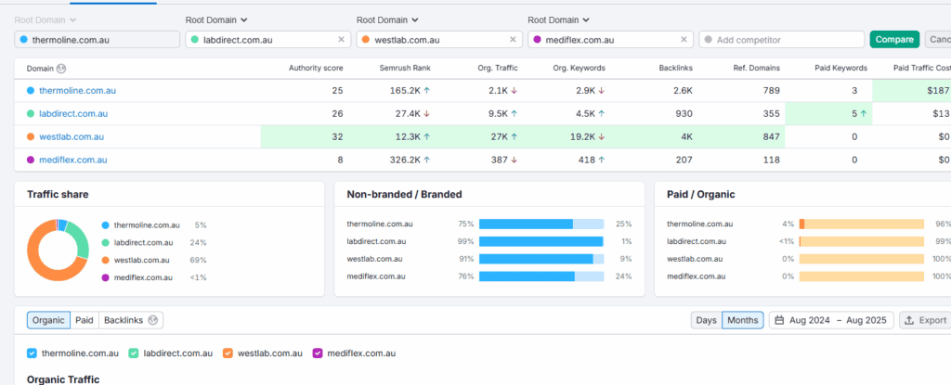Click thermoline blue color dot in field

tap(23, 40)
